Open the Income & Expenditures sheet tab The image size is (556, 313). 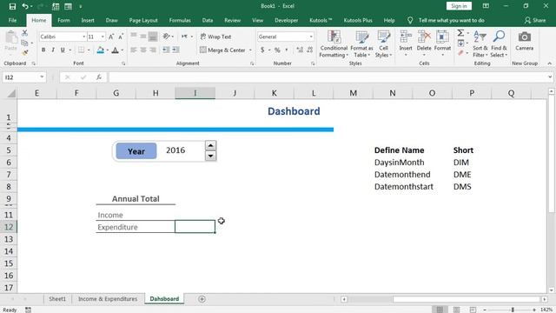[108, 299]
